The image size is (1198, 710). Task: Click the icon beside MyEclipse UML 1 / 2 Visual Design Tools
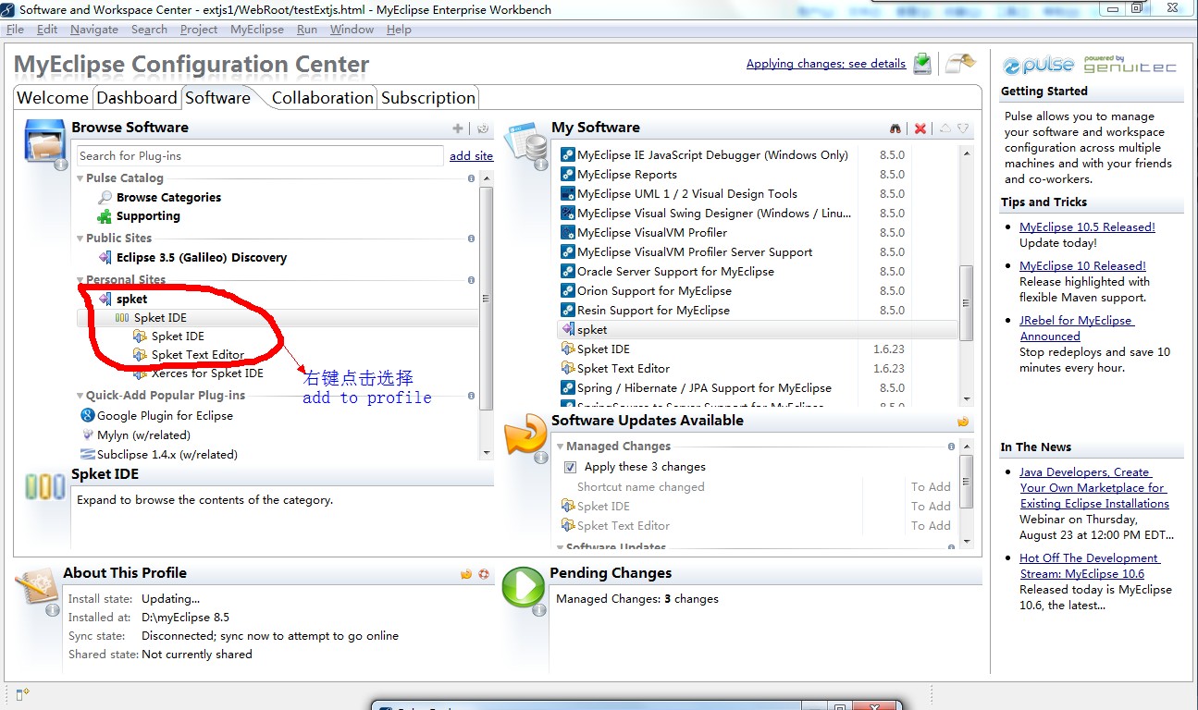pos(569,194)
